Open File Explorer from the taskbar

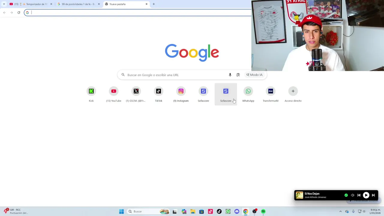tap(193, 211)
